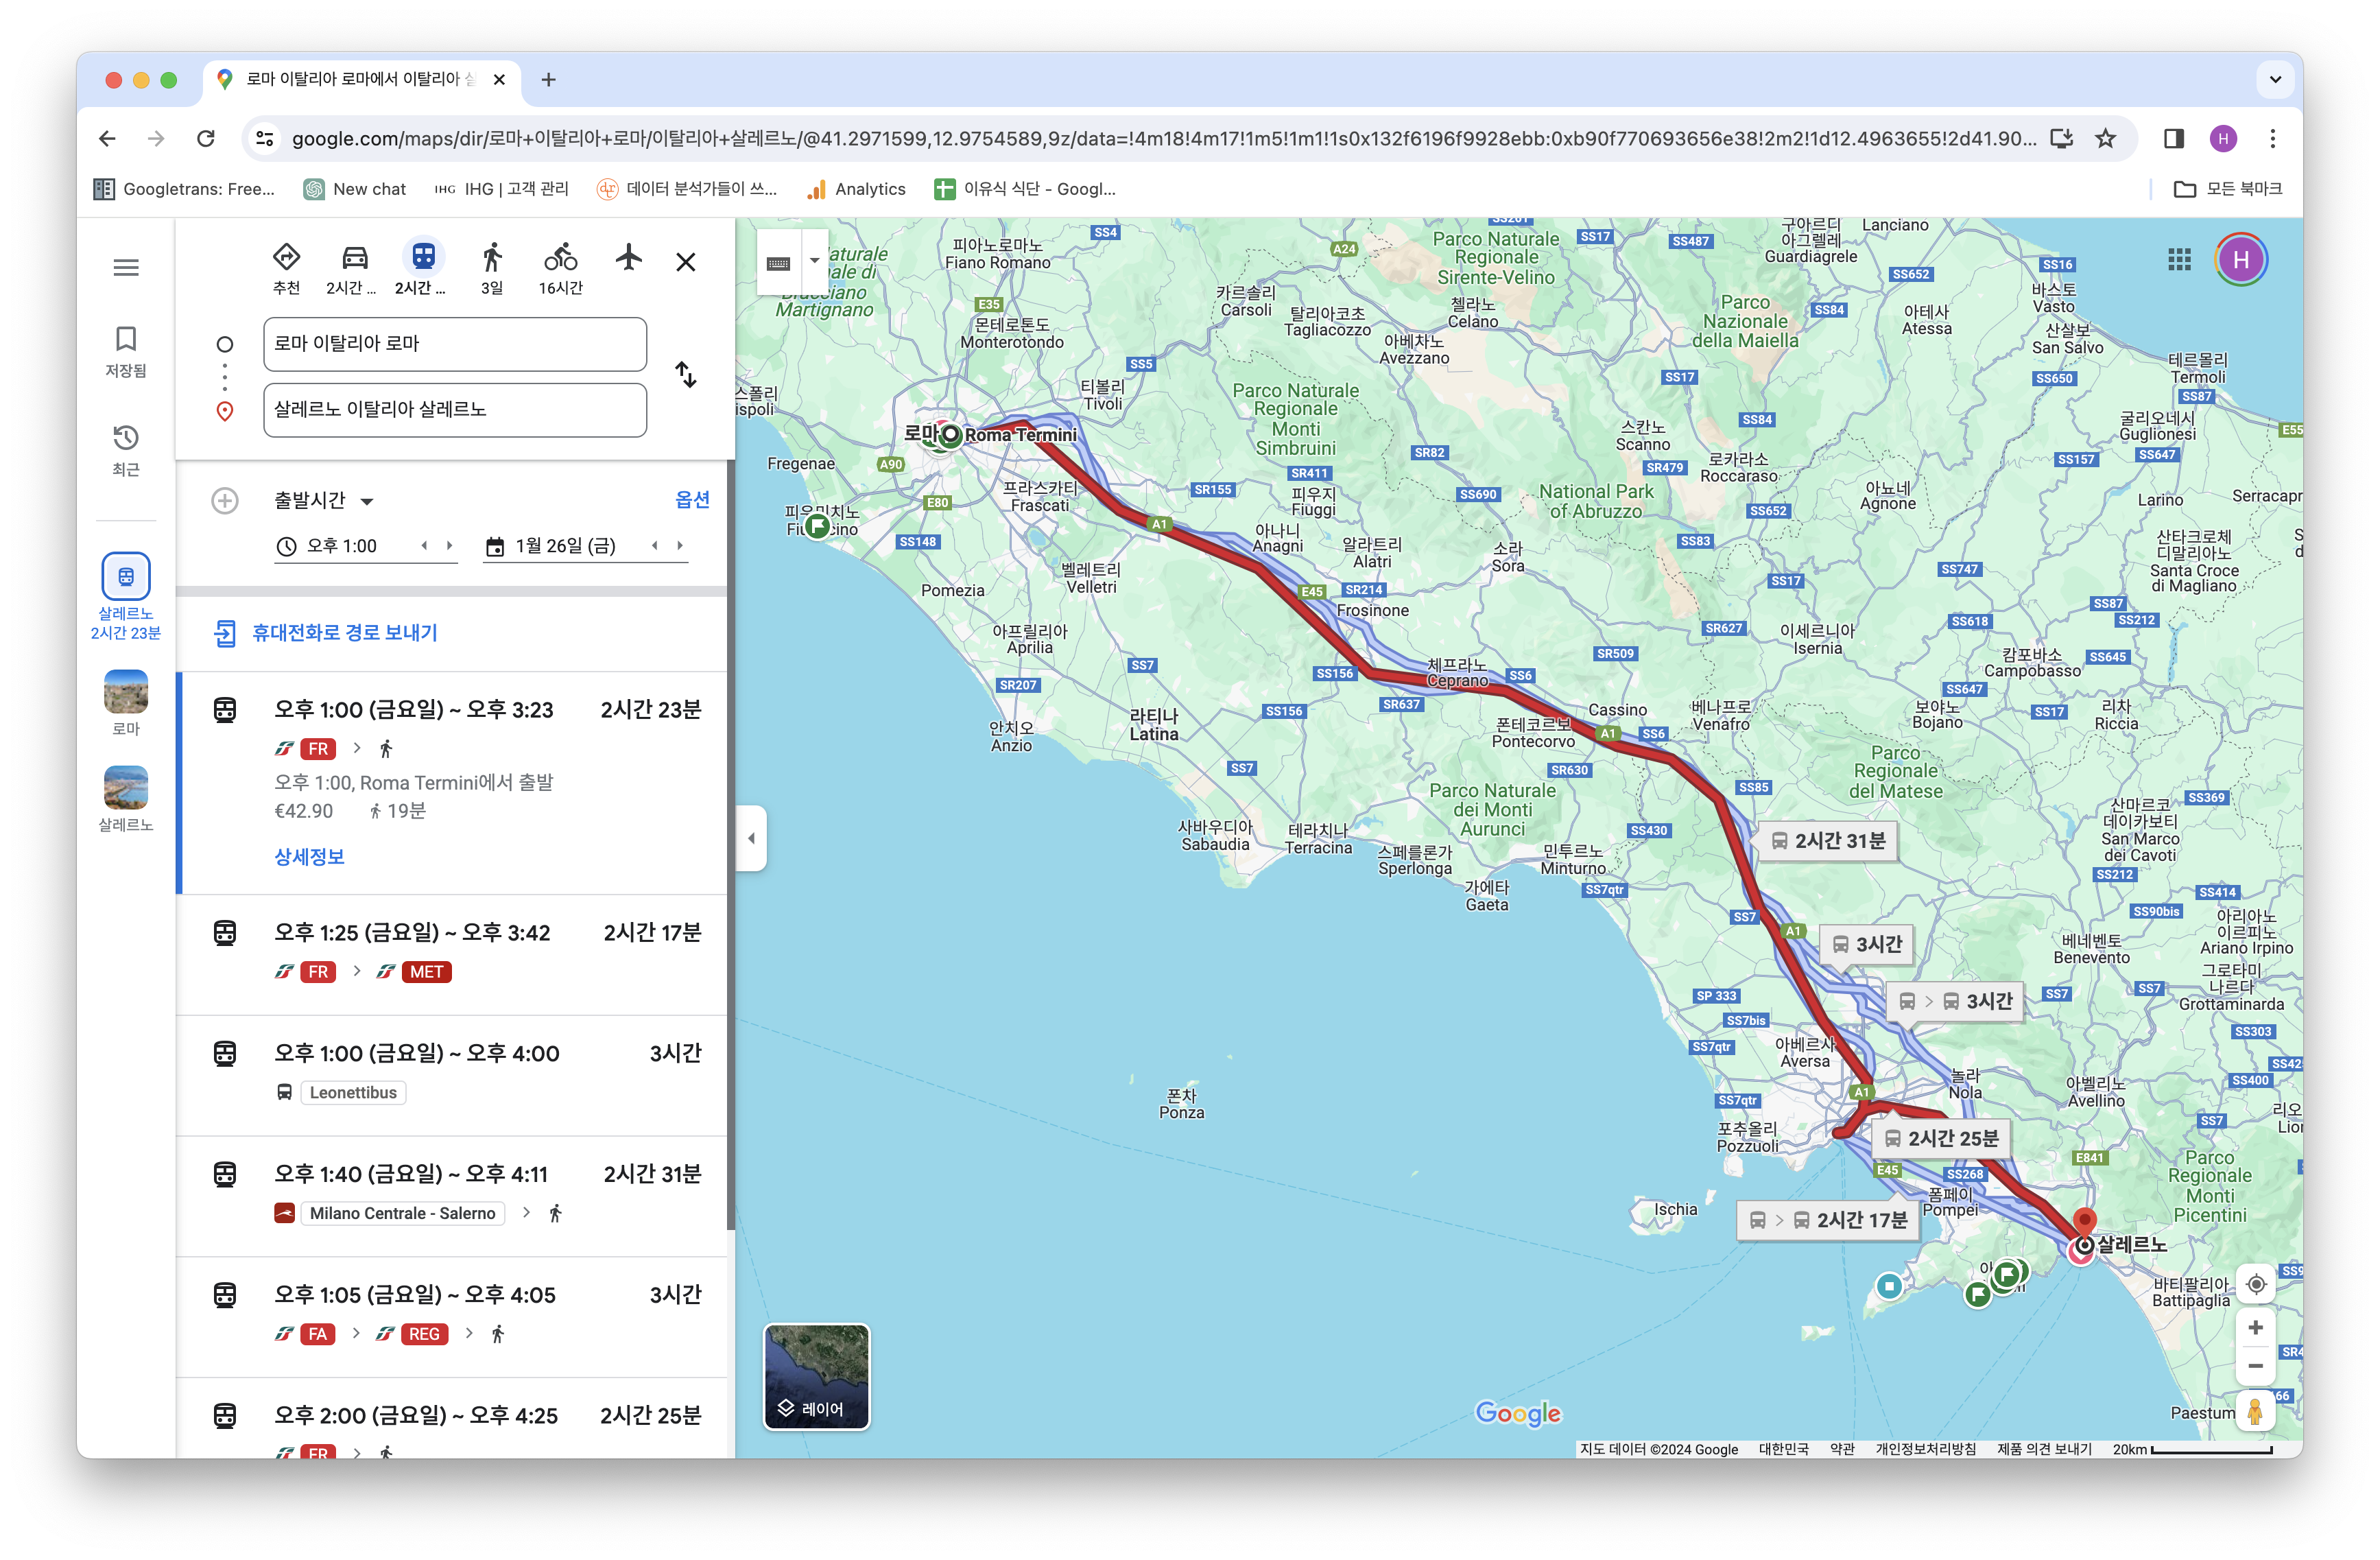Toggle the map layers thumbnail
The image size is (2380, 1560).
pos(816,1376)
